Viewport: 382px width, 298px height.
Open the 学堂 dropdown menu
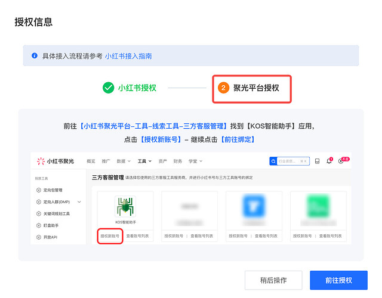point(195,161)
